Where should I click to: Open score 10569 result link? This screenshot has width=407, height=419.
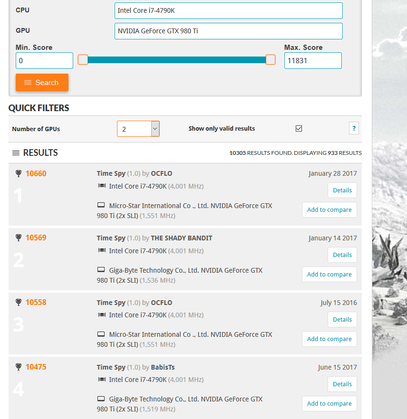pos(36,238)
